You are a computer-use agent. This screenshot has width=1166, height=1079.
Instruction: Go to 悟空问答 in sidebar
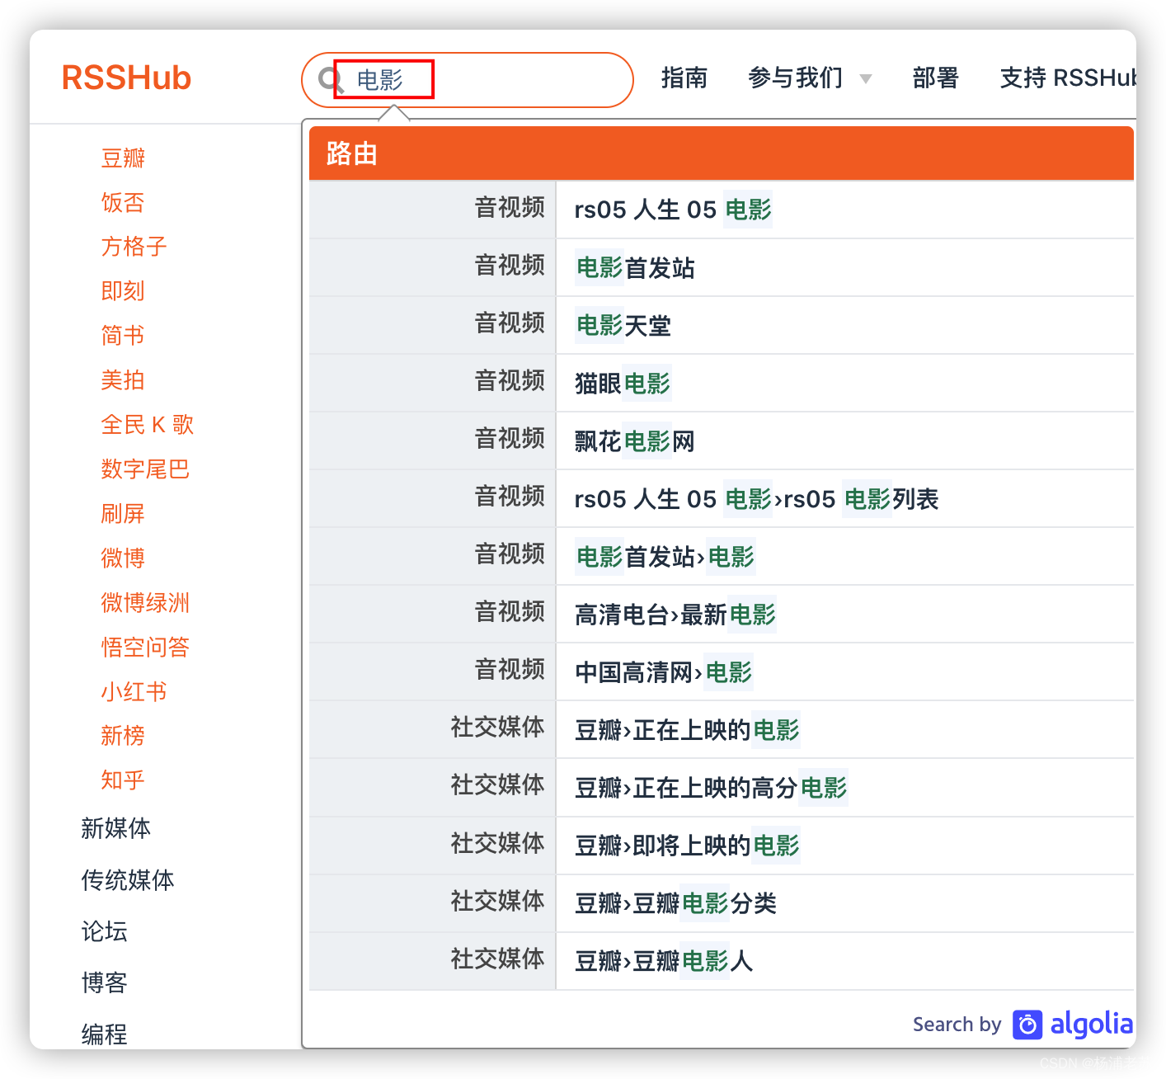[x=145, y=647]
